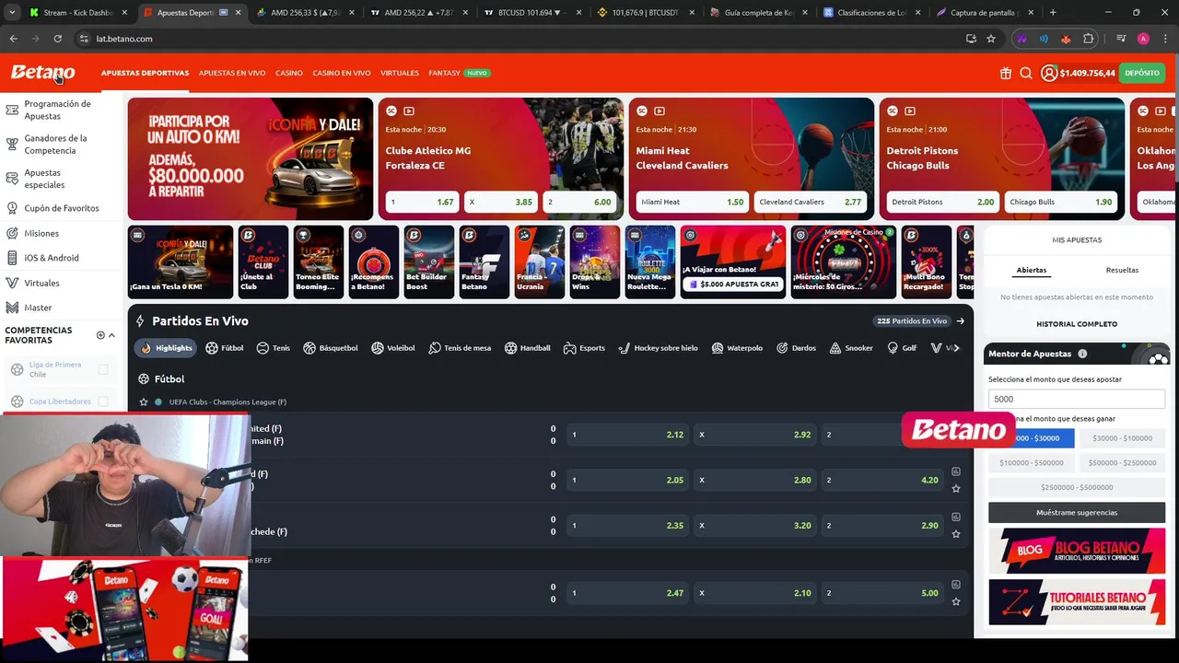This screenshot has height=663, width=1179.
Task: Open Programación de Apuestas sidebar link
Action: (59, 110)
